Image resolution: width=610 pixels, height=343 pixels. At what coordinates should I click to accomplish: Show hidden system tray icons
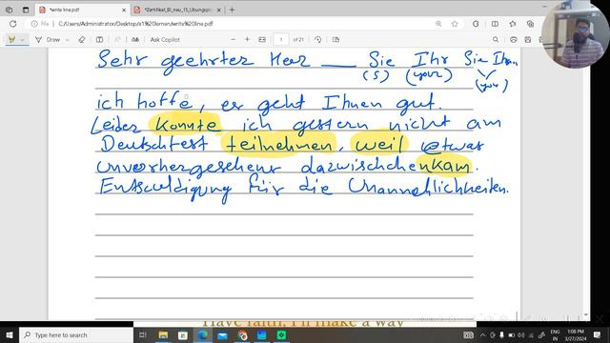click(483, 334)
